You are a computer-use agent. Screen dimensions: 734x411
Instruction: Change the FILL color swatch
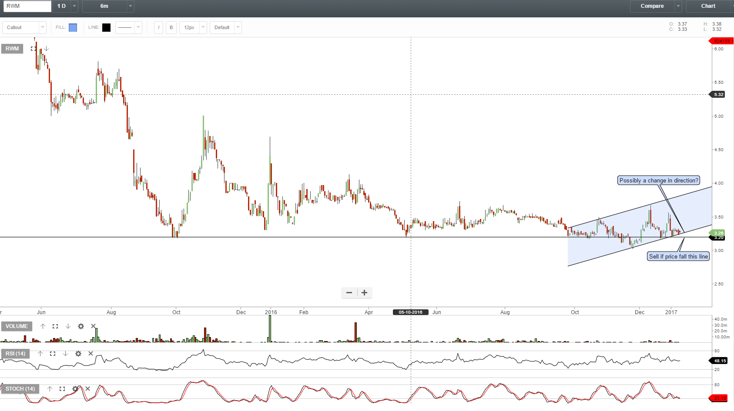click(x=73, y=27)
